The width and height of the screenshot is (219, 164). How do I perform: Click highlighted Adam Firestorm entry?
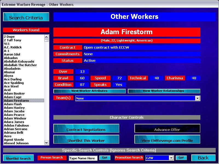24,101
